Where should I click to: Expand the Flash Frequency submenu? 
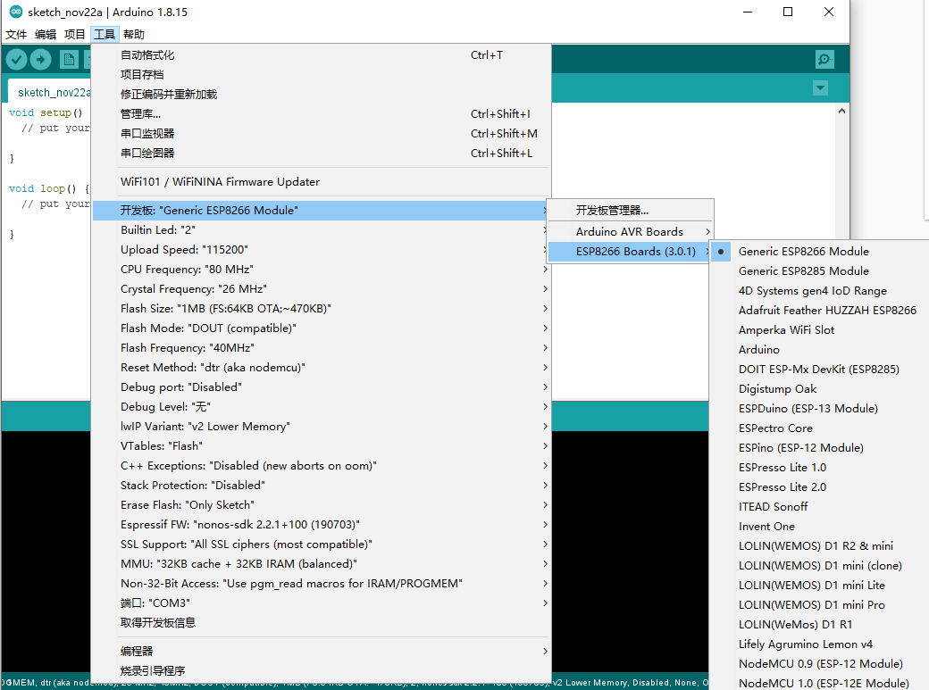(x=322, y=347)
